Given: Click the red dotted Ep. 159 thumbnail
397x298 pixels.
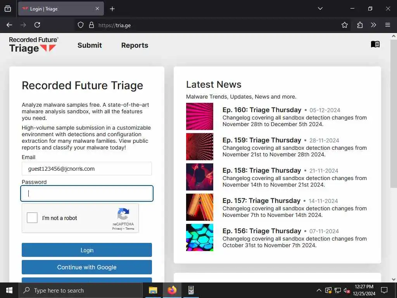Looking at the screenshot, I should click(x=200, y=147).
